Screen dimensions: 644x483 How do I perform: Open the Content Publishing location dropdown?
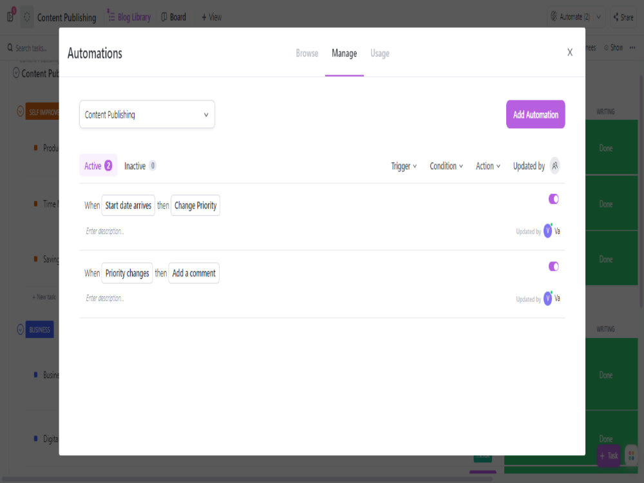tap(147, 114)
